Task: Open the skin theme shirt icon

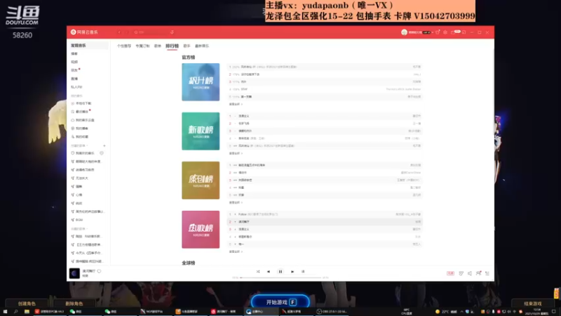Action: tap(438, 32)
